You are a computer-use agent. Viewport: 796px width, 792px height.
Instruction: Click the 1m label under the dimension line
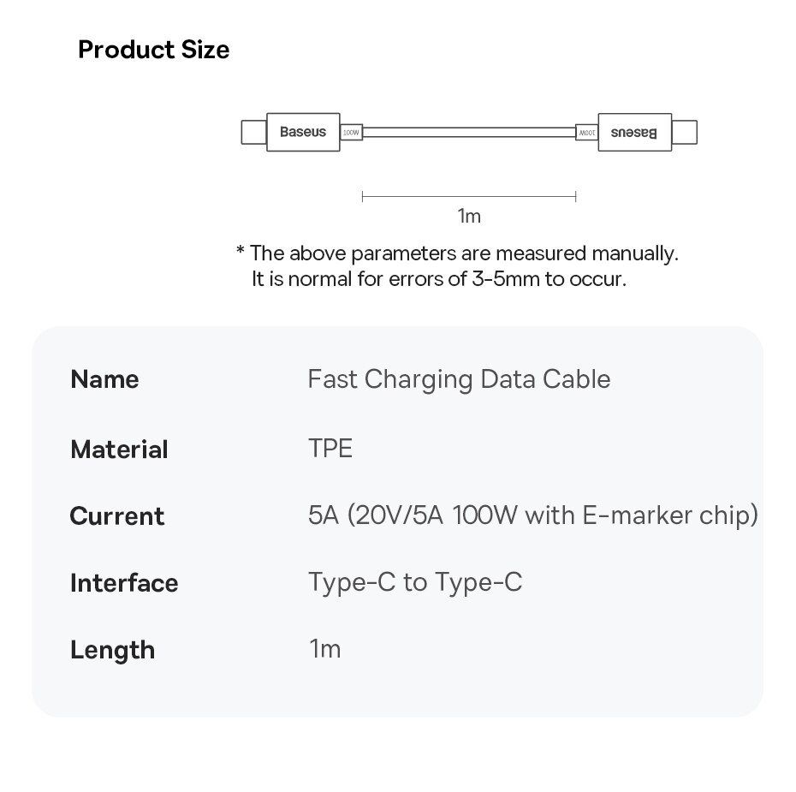point(469,216)
